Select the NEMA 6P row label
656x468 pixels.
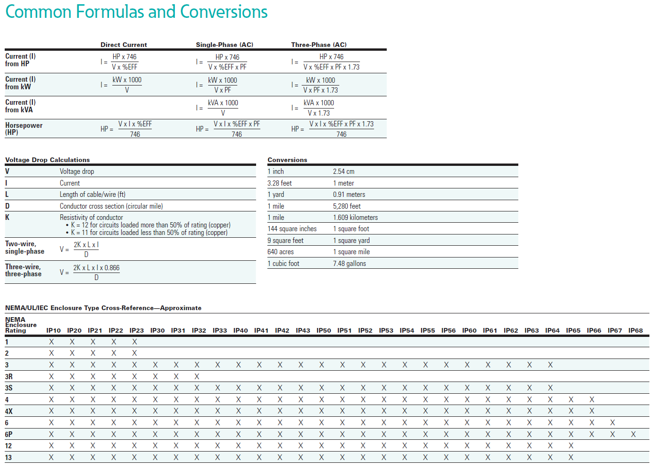(x=8, y=435)
